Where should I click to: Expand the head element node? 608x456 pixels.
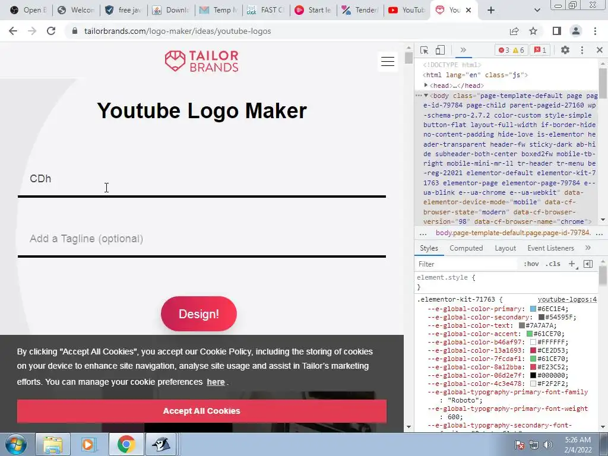pos(426,85)
